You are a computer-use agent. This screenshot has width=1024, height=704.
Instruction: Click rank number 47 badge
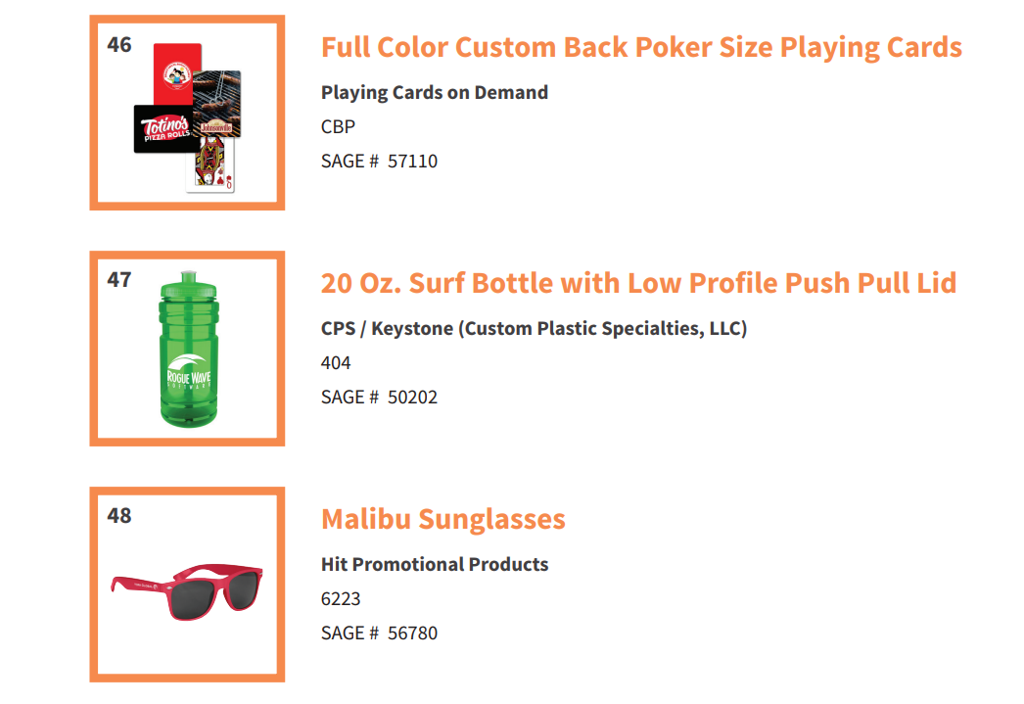118,280
